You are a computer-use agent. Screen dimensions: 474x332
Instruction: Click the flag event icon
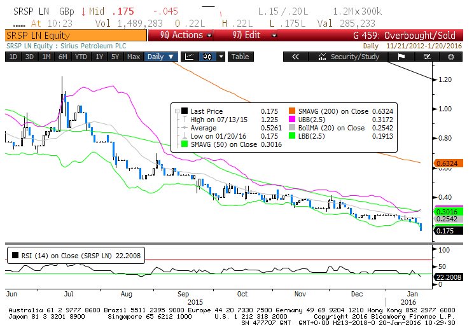(401, 57)
